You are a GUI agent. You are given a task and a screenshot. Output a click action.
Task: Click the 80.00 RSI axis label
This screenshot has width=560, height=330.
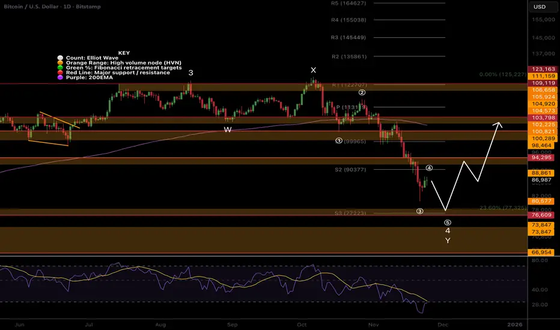click(540, 260)
